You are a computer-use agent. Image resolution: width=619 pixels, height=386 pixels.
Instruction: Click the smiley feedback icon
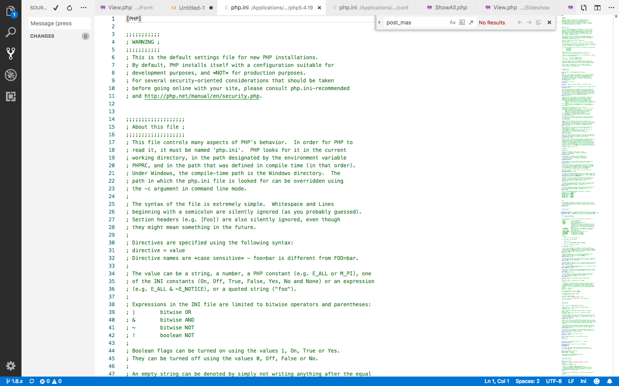pos(597,381)
